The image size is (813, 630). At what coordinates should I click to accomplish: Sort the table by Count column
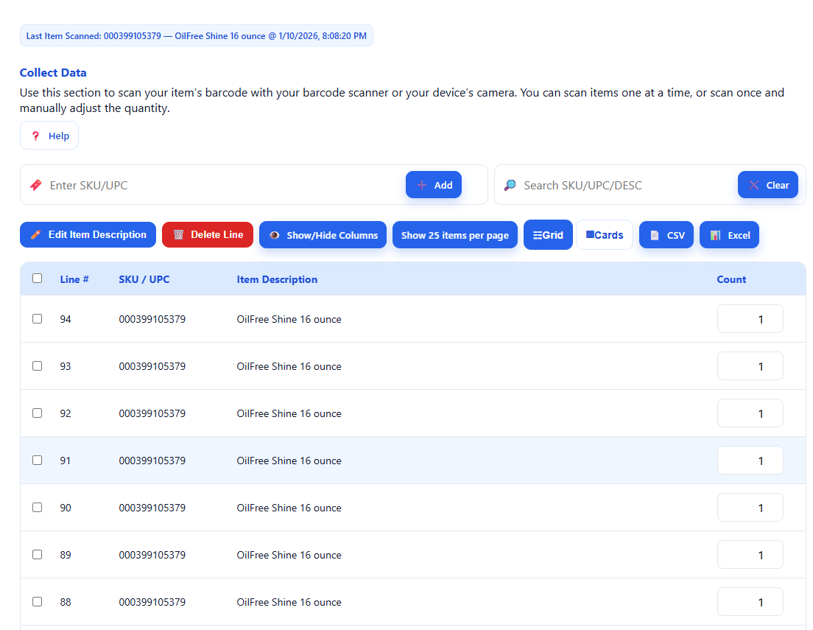731,279
